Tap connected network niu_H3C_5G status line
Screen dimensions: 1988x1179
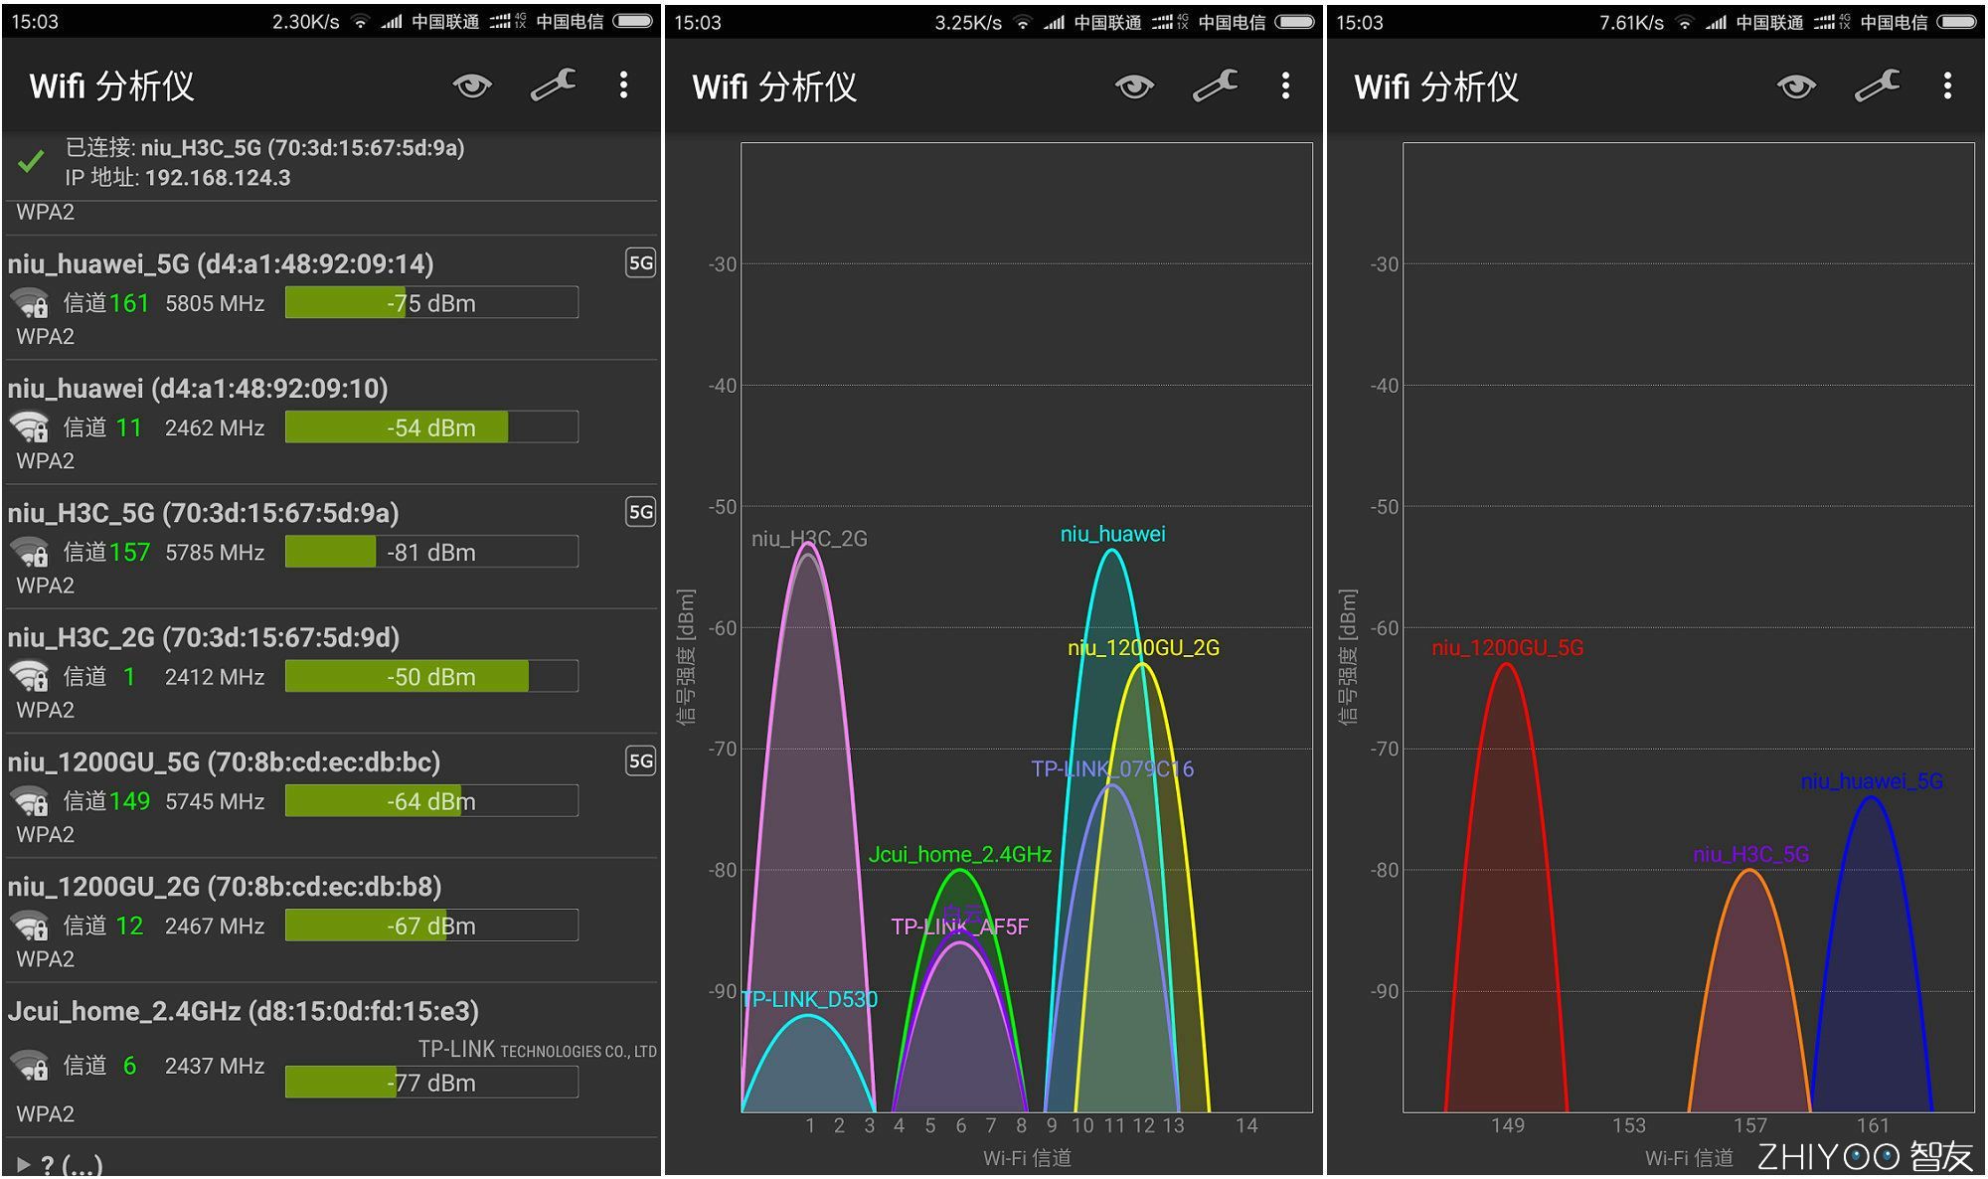coord(264,148)
